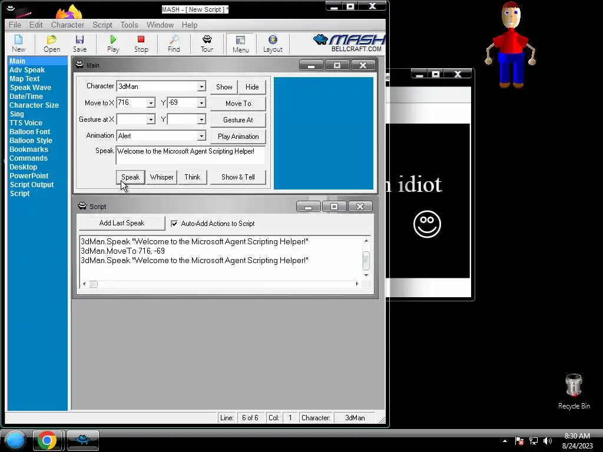Open the Script menu
603x452 pixels.
(x=102, y=25)
